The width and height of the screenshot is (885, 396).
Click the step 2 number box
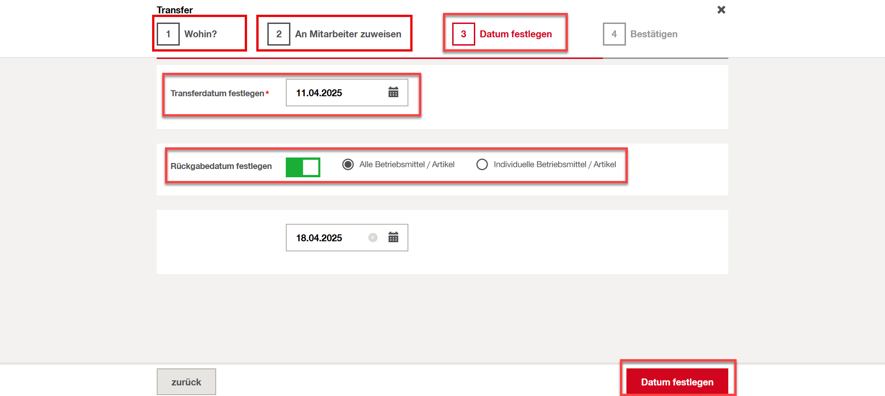pyautogui.click(x=279, y=34)
